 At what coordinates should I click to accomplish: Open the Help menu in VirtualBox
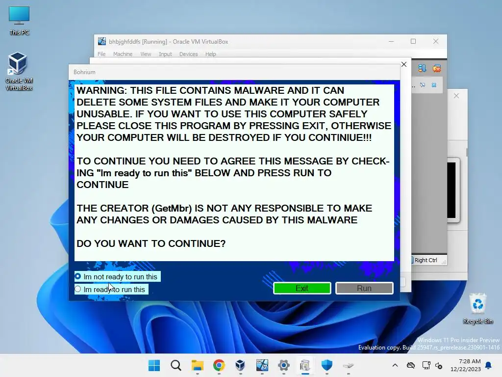click(210, 54)
